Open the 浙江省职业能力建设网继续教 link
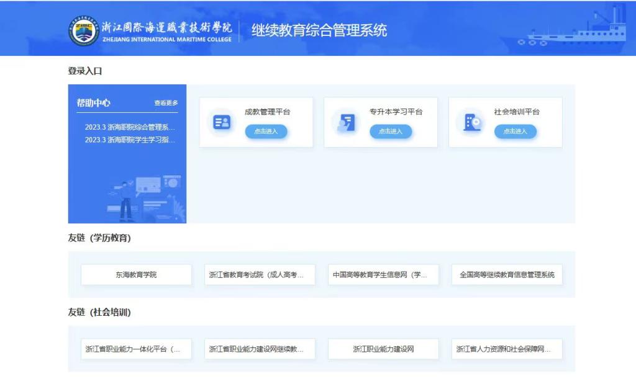 coord(260,349)
